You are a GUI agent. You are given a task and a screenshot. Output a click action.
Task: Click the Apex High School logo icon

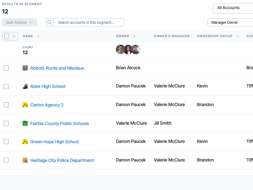pyautogui.click(x=25, y=86)
